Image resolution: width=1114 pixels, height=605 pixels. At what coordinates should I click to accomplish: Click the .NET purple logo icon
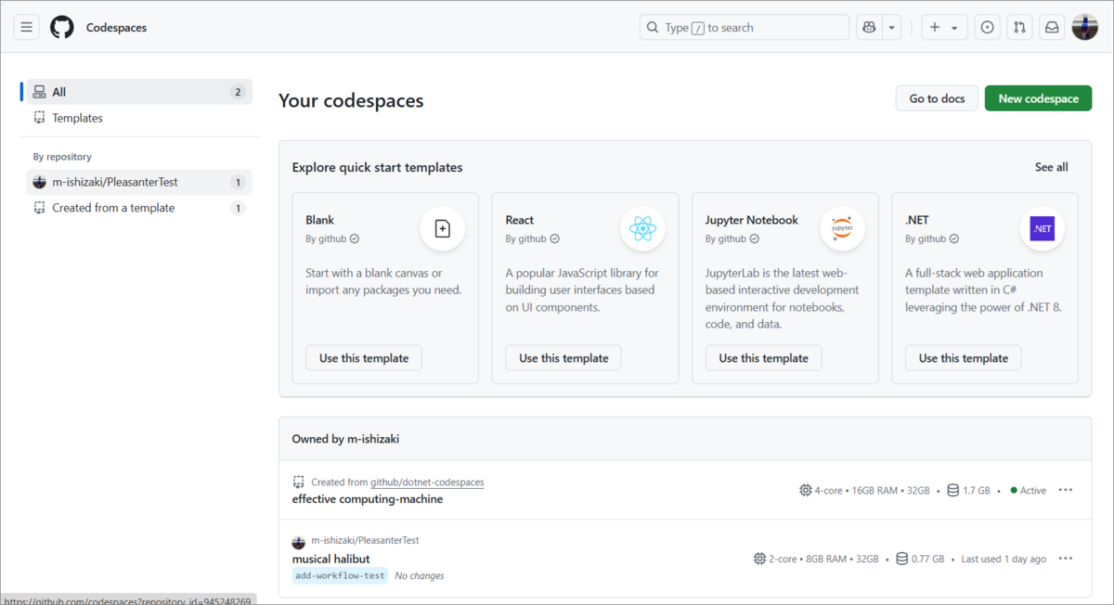(x=1043, y=228)
